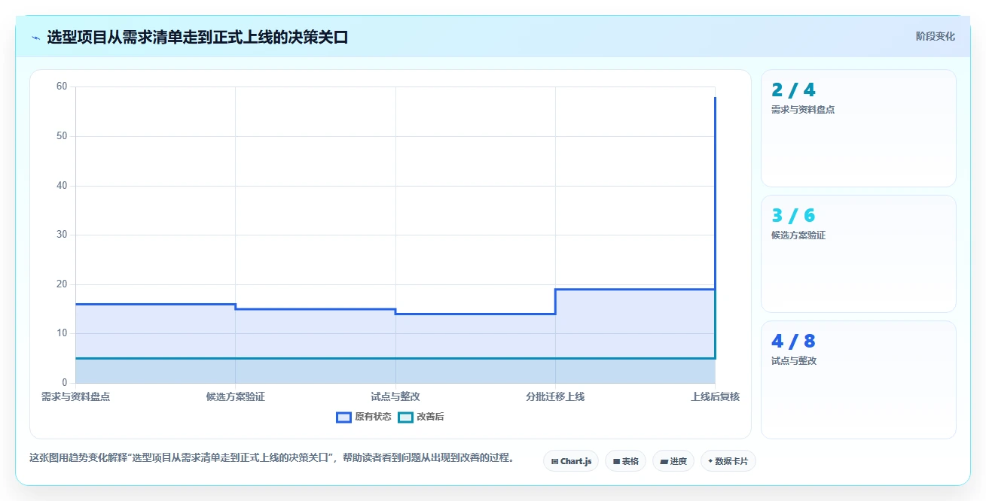Click the icon in Chart.js tag
Image resolution: width=986 pixels, height=501 pixels.
pyautogui.click(x=554, y=461)
